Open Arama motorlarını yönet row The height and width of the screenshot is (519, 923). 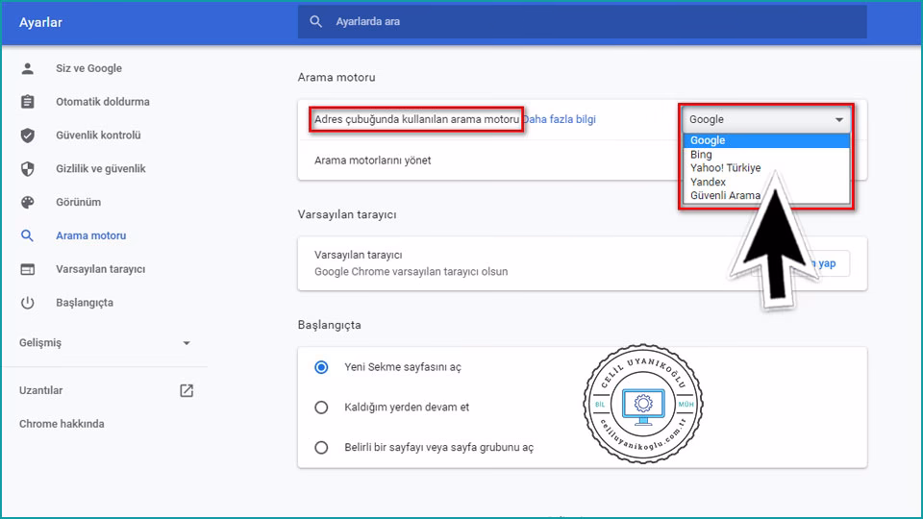583,161
